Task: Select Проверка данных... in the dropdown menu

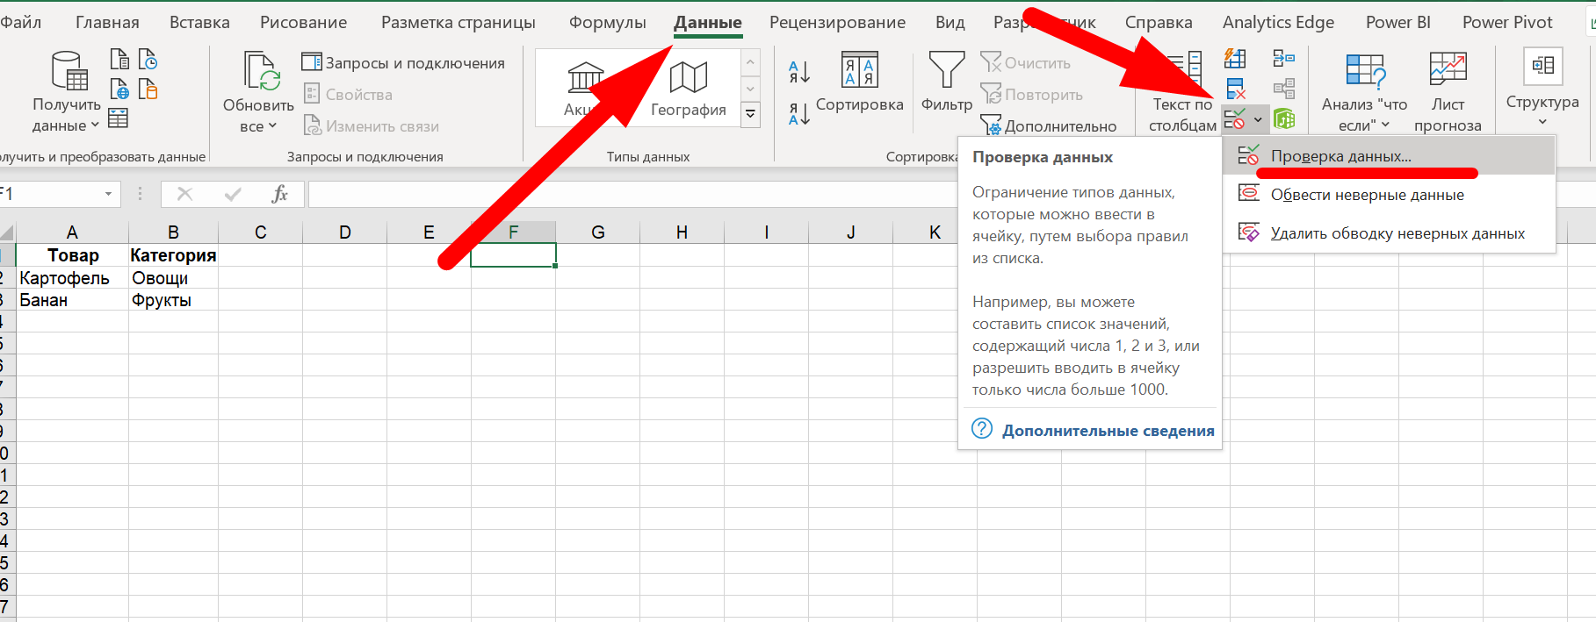Action: pos(1340,156)
